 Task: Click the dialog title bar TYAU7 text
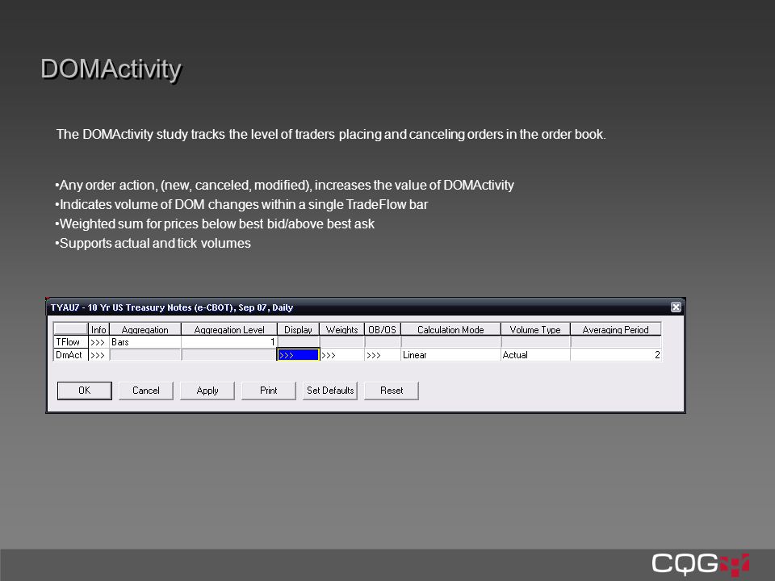coord(172,307)
